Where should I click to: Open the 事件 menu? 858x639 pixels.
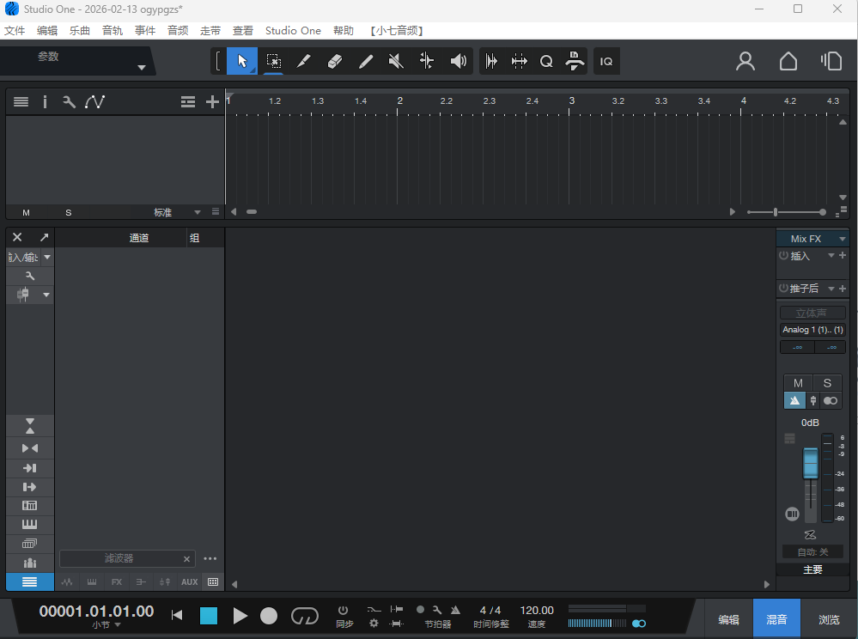click(x=144, y=30)
